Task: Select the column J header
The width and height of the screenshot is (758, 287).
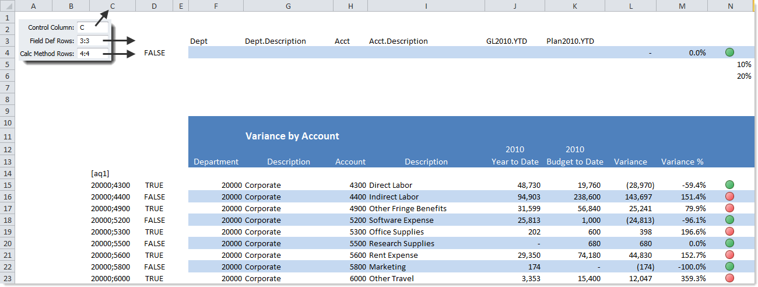Action: 515,6
